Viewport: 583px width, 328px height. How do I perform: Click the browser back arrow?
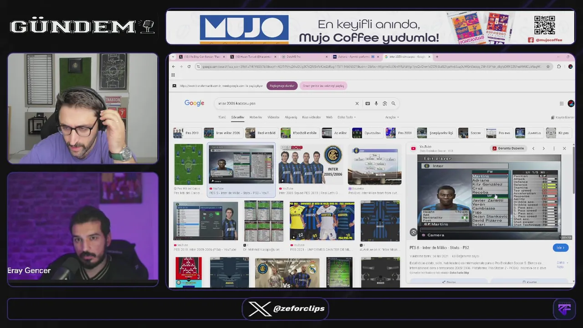174,67
